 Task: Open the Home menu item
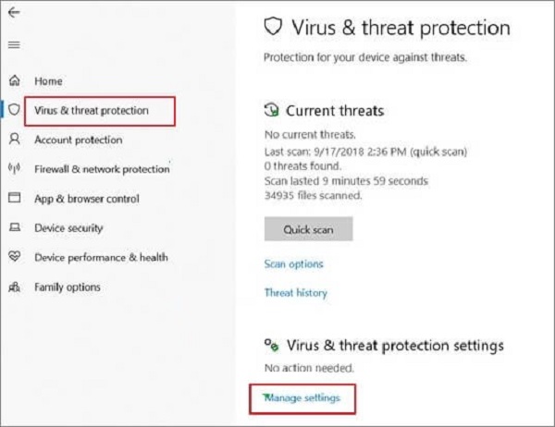[48, 81]
